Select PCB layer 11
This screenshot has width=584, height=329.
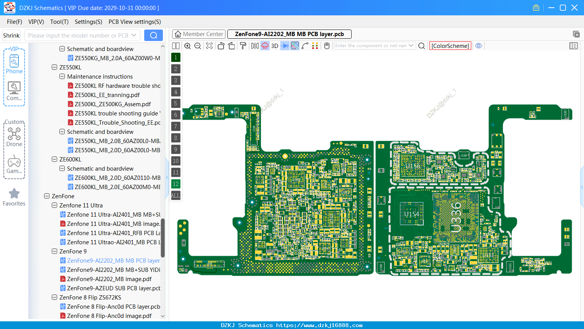click(x=176, y=173)
